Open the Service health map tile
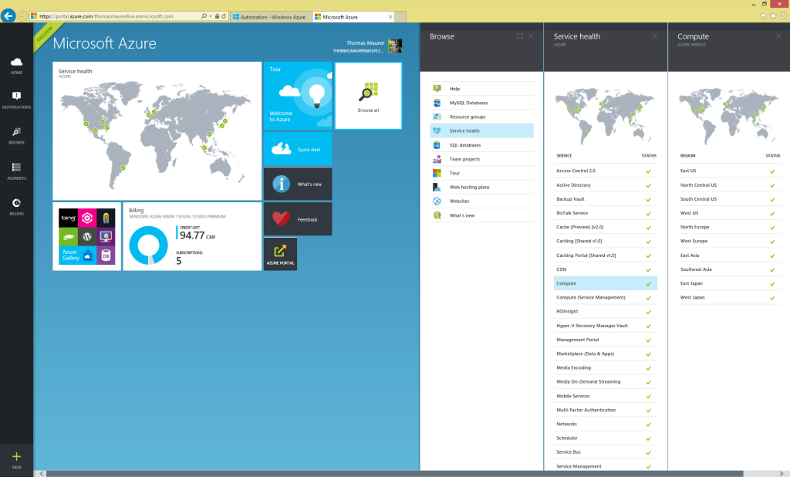This screenshot has width=790, height=477. click(x=157, y=131)
